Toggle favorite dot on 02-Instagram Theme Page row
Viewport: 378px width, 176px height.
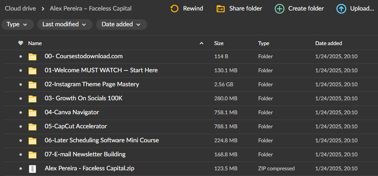tap(21, 84)
